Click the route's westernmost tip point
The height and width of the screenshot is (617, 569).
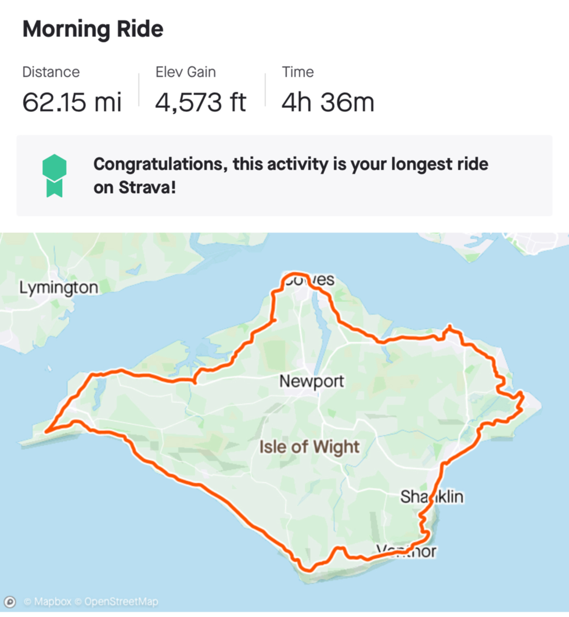47,431
